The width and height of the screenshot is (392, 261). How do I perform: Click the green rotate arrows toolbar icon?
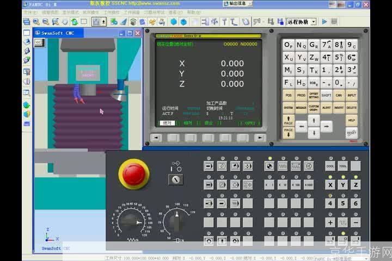click(x=75, y=22)
